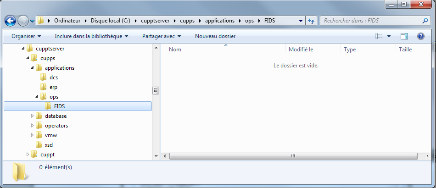The height and width of the screenshot is (188, 436).
Task: Expand the vmw folder node
Action: click(33, 135)
